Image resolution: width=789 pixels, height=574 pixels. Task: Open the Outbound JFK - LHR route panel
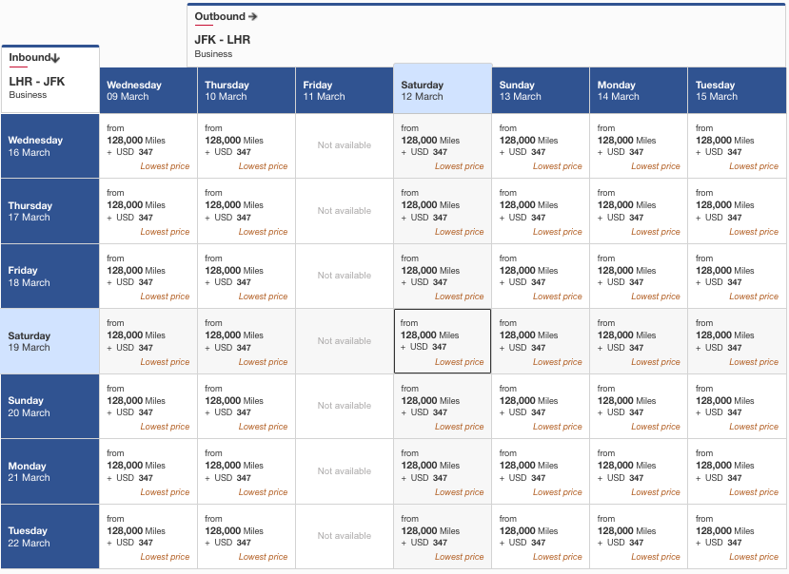point(223,40)
